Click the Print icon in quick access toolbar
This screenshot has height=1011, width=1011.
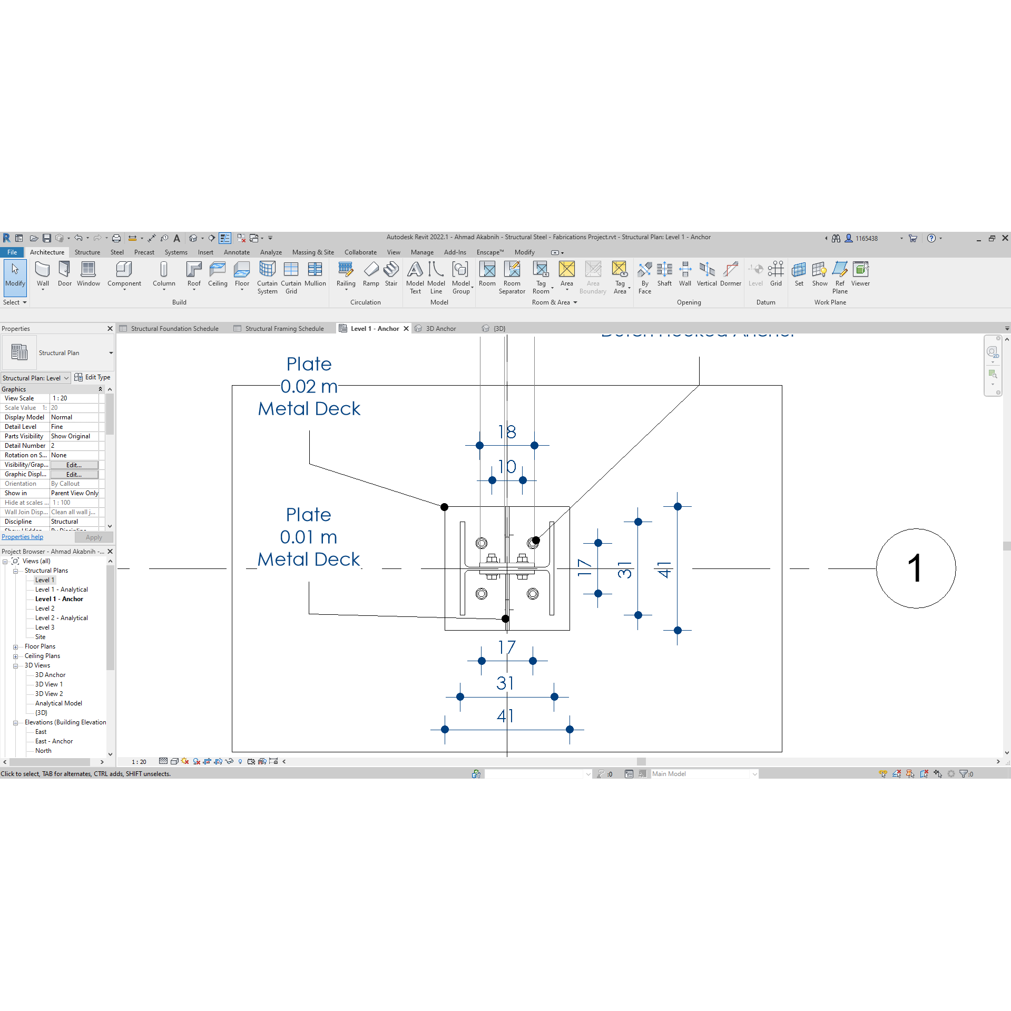click(116, 238)
